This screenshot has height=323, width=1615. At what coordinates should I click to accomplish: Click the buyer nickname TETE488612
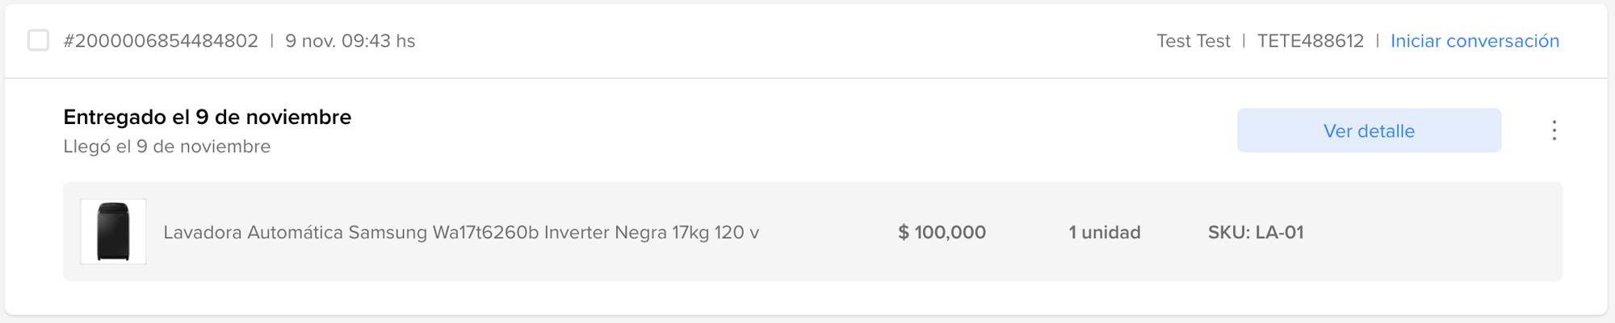tap(1310, 41)
